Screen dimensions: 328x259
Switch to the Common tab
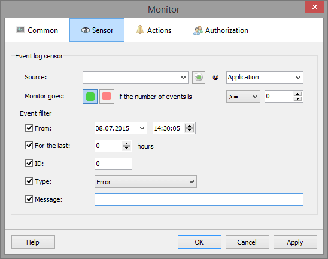[x=37, y=30]
